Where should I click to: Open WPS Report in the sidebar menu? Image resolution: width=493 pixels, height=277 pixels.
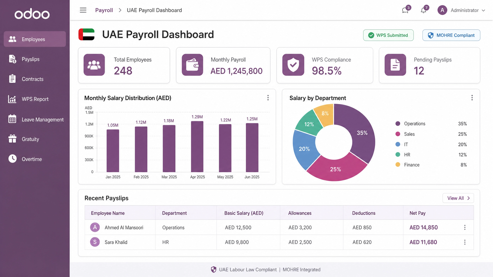tap(35, 99)
